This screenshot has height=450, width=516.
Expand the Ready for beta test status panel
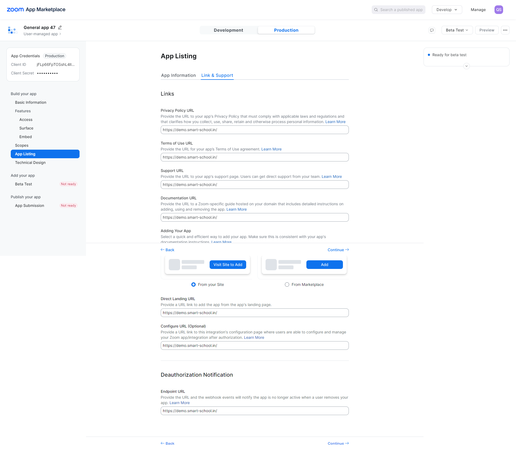click(x=466, y=66)
